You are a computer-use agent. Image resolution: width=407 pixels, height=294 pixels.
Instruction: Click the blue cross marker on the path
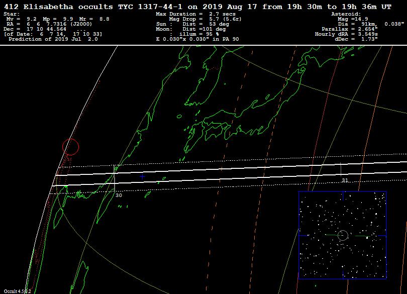pos(142,176)
